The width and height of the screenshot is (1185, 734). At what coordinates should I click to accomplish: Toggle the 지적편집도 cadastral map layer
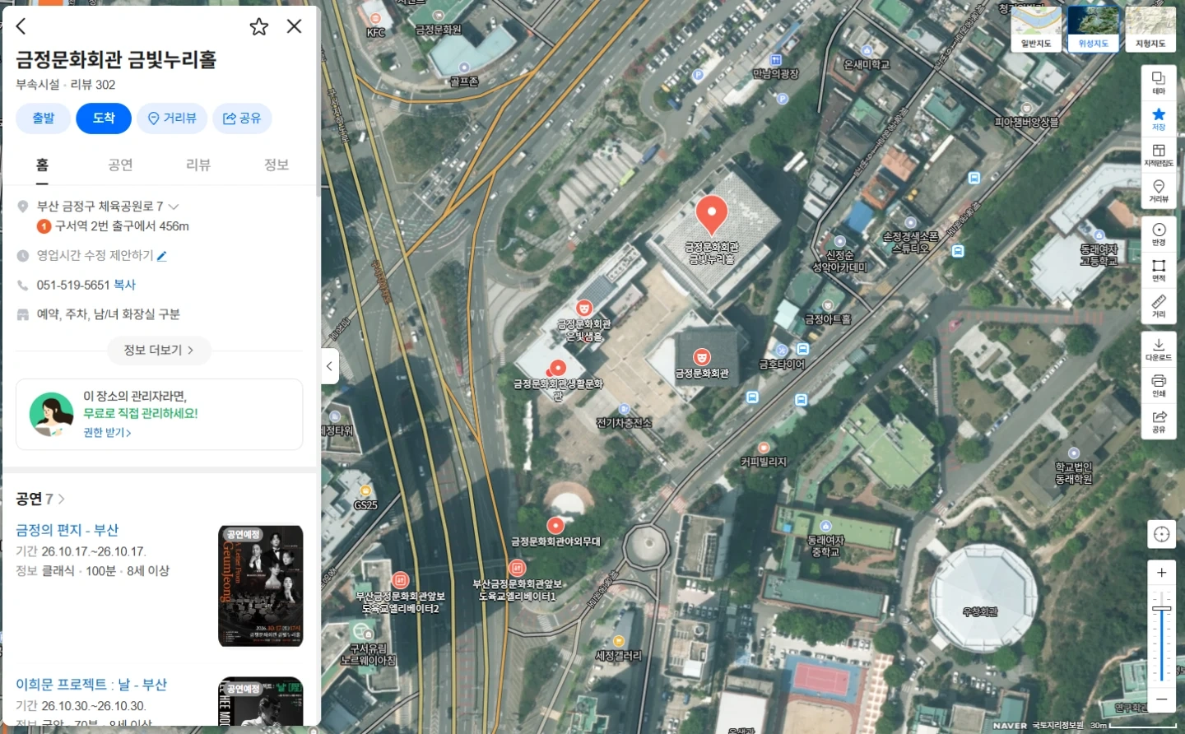click(1159, 155)
